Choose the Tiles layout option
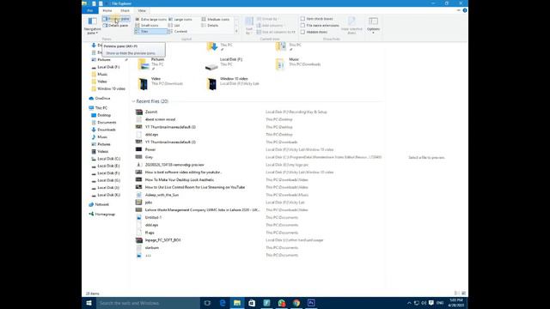Screen dimensions: 550x309 pos(151,32)
